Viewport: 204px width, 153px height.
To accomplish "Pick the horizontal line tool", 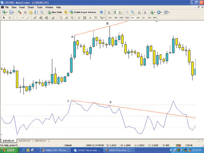I will [22, 18].
